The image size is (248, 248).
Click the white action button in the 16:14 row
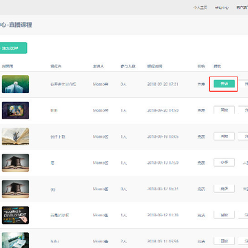point(224,189)
